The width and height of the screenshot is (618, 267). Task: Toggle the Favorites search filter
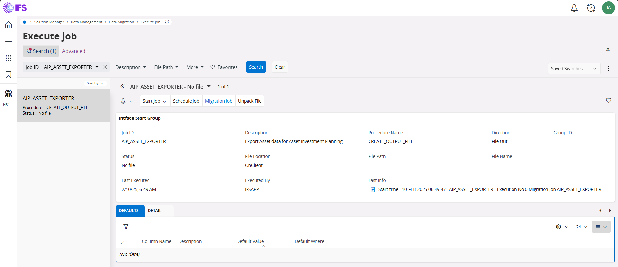tap(224, 67)
